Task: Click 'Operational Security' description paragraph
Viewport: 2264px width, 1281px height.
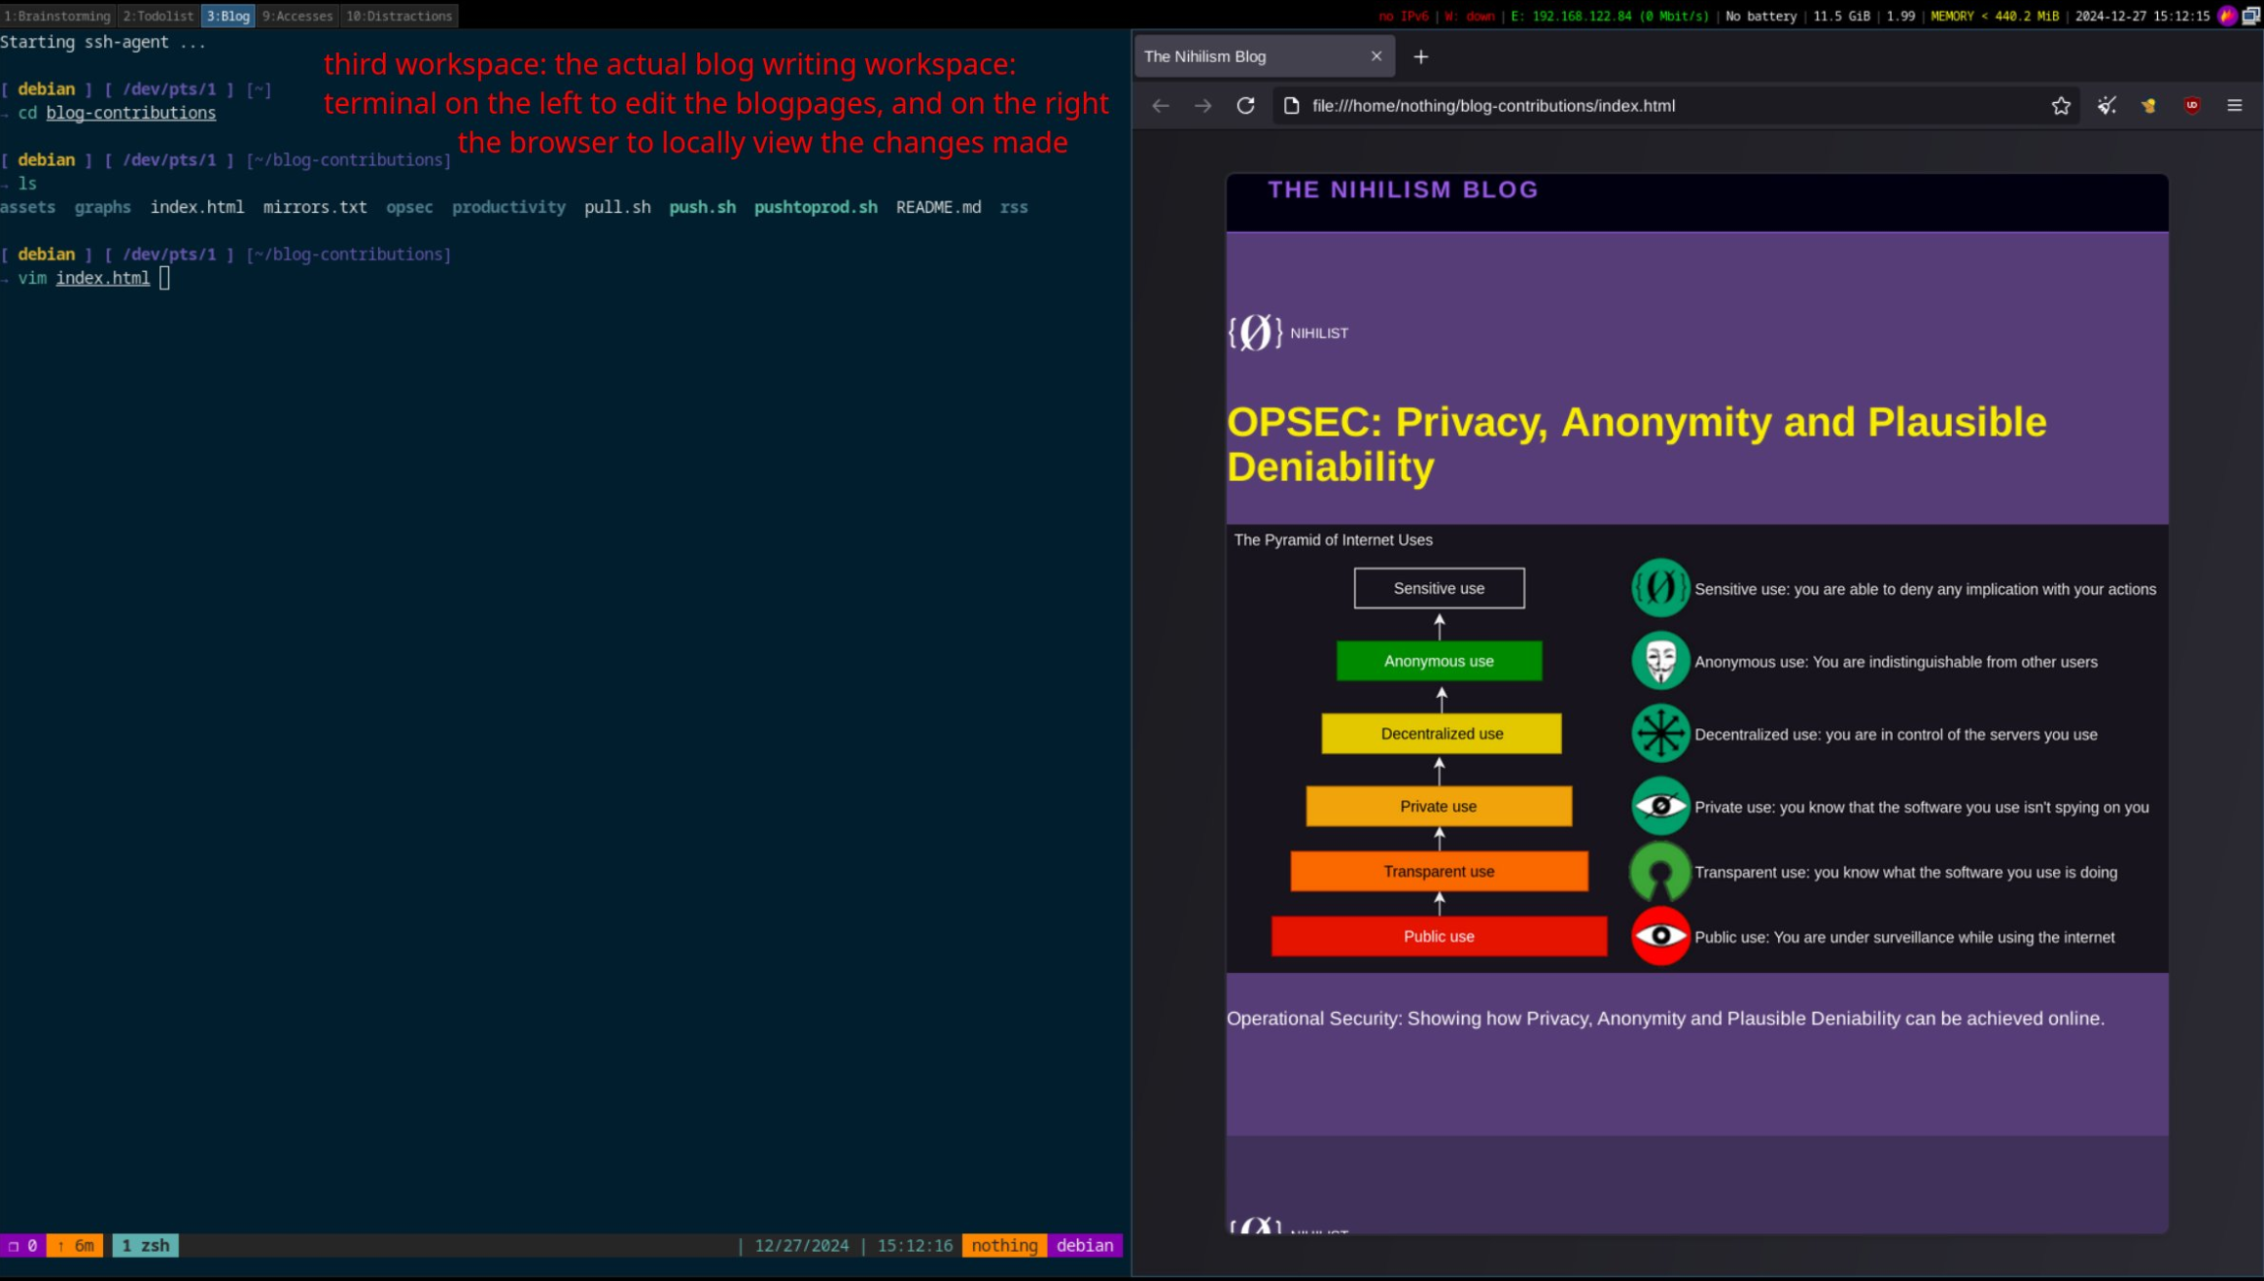Action: [1665, 1019]
